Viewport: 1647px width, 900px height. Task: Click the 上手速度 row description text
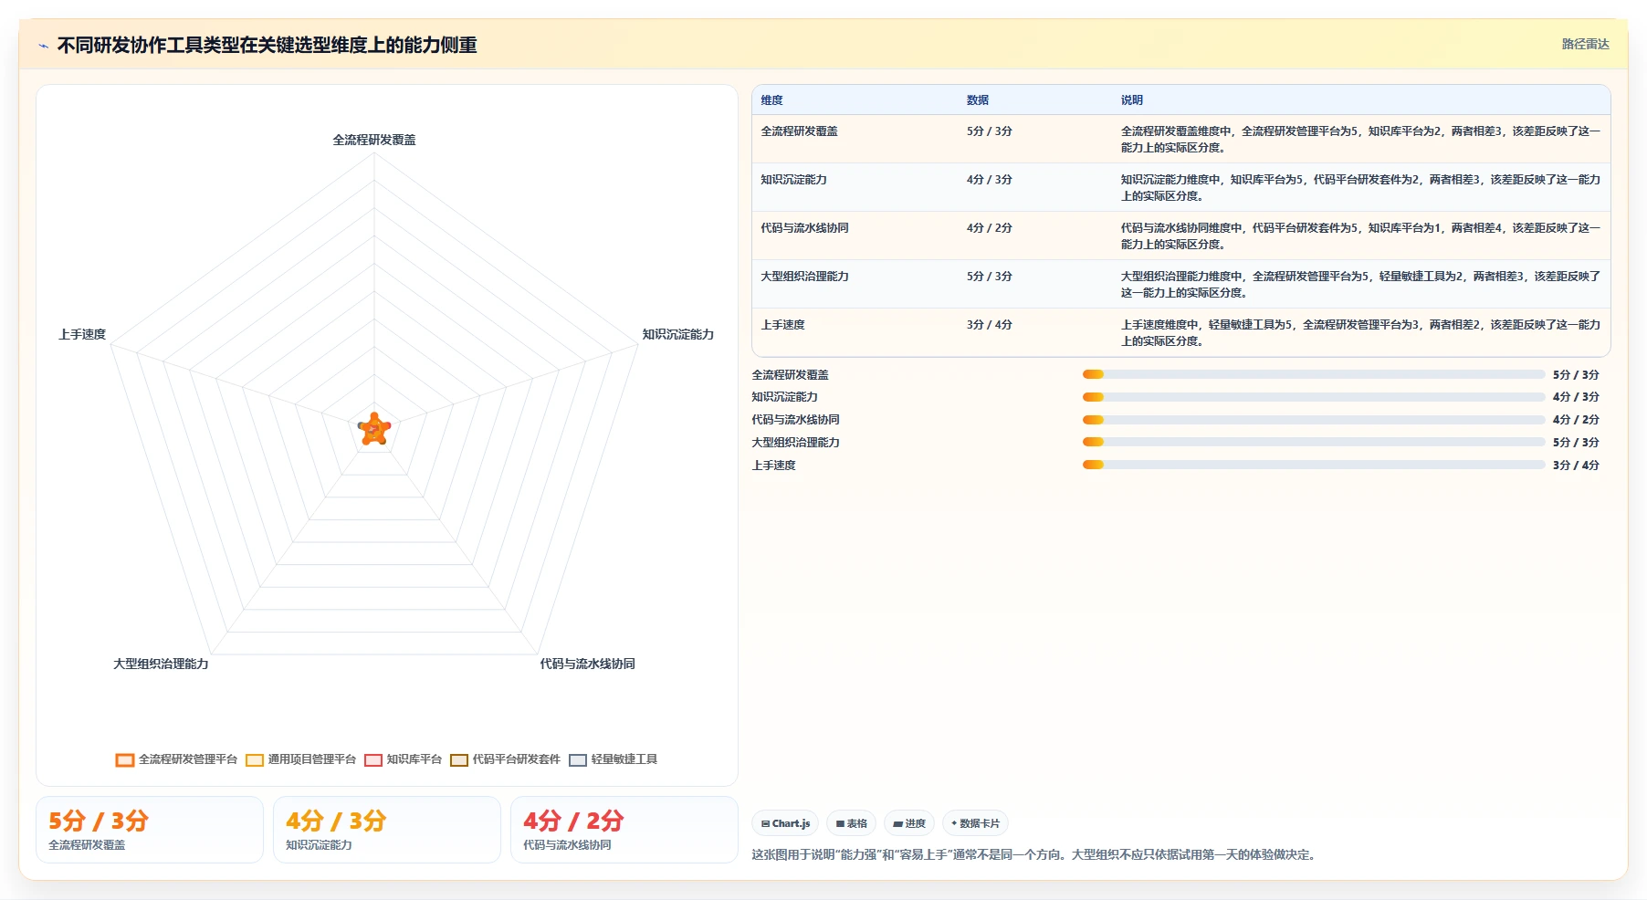[x=1360, y=333]
